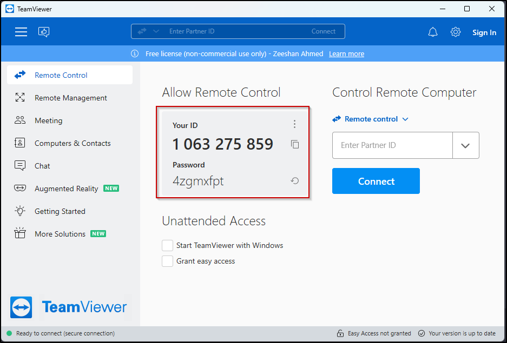Open the notifications bell
This screenshot has height=343, width=507.
433,32
